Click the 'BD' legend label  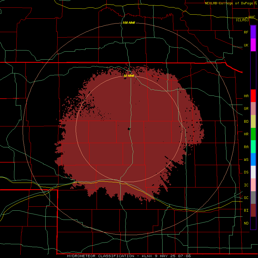[246, 122]
